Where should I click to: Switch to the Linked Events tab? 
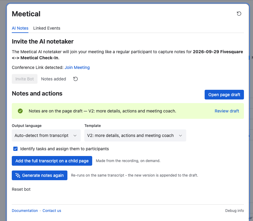(47, 28)
